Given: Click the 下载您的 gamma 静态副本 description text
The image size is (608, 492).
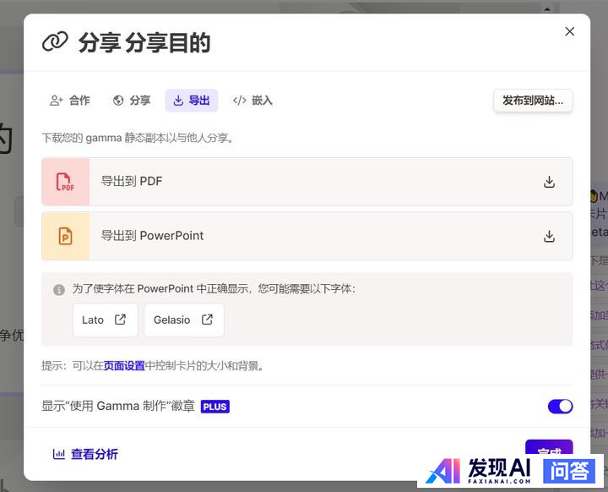Looking at the screenshot, I should [x=138, y=138].
